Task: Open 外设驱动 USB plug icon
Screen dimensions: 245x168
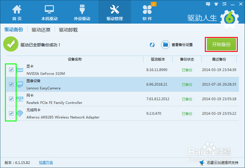Action: click(x=82, y=9)
